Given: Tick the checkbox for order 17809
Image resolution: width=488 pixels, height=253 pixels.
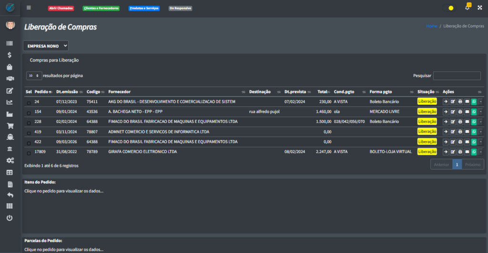Looking at the screenshot, I should pyautogui.click(x=29, y=153).
